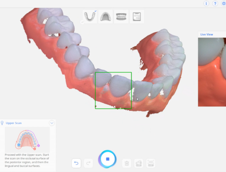The width and height of the screenshot is (226, 172).
Task: Click the lightbulb tip icon beside Upper Scan
Action: (2, 123)
